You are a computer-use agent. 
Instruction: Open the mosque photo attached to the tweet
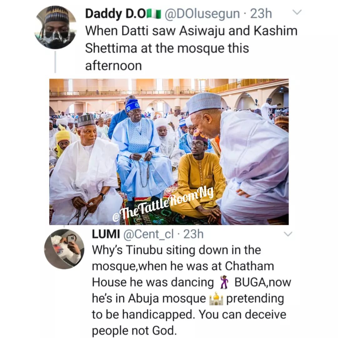tap(169, 151)
